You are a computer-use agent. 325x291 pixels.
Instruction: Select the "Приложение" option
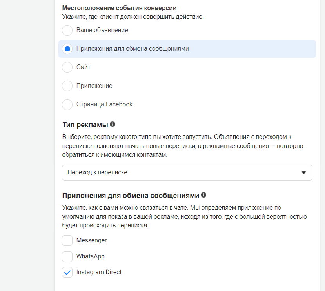(67, 86)
